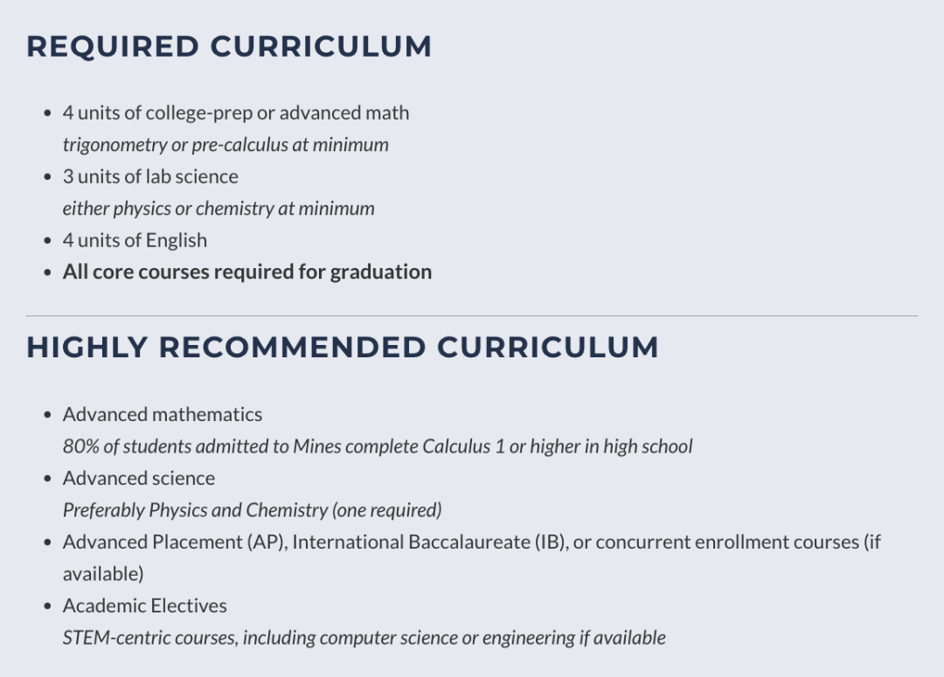Click the divider line between curriculum sections
This screenshot has width=944, height=677.
[x=472, y=315]
